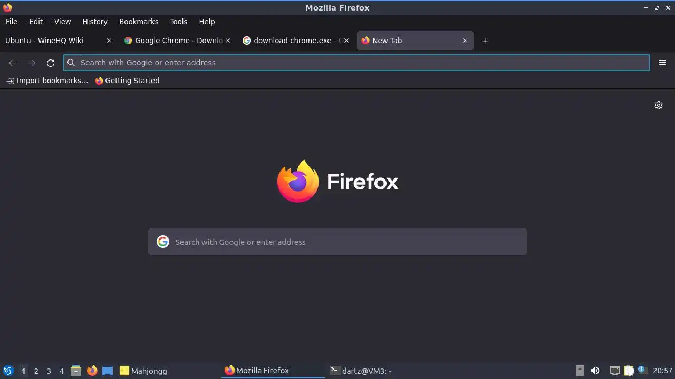Open the Help menu
The image size is (675, 379).
pos(207,22)
